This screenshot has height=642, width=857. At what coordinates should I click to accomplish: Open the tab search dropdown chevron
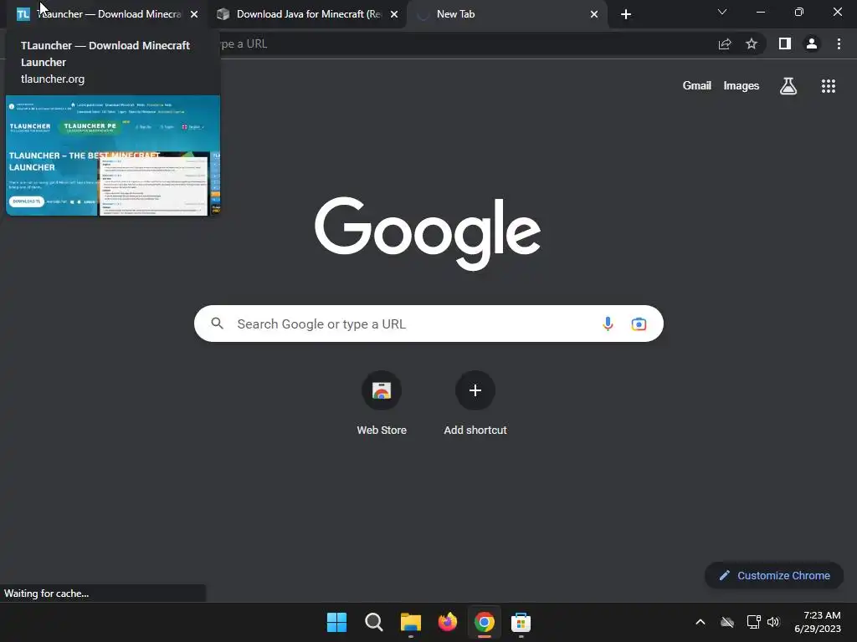[x=722, y=12]
